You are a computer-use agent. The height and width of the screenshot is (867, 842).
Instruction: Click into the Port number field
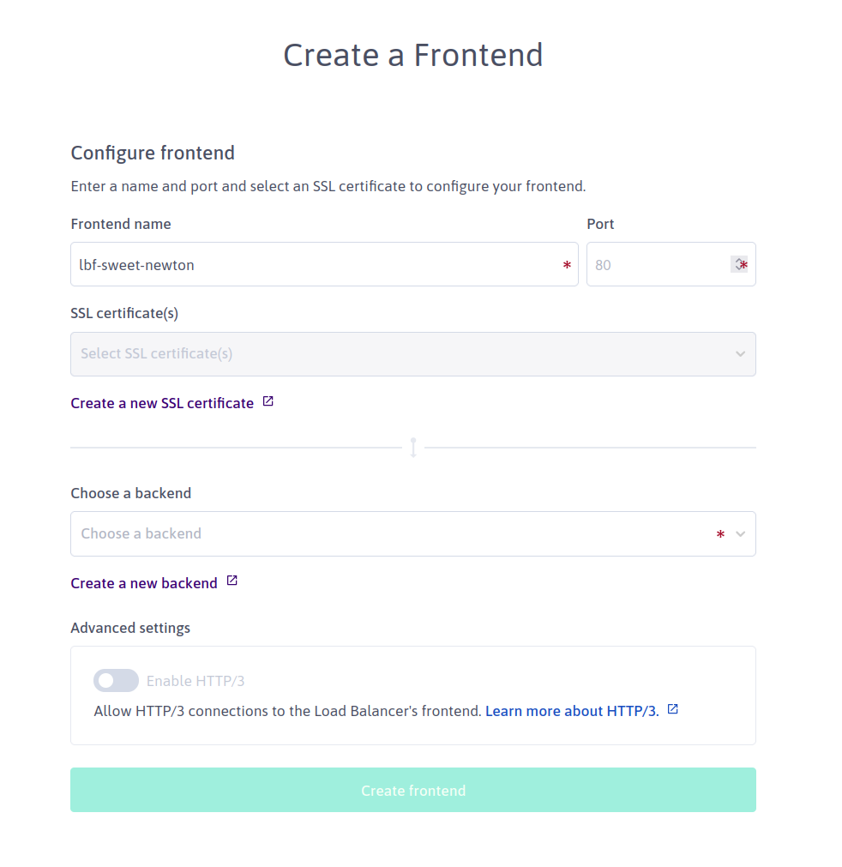[656, 265]
